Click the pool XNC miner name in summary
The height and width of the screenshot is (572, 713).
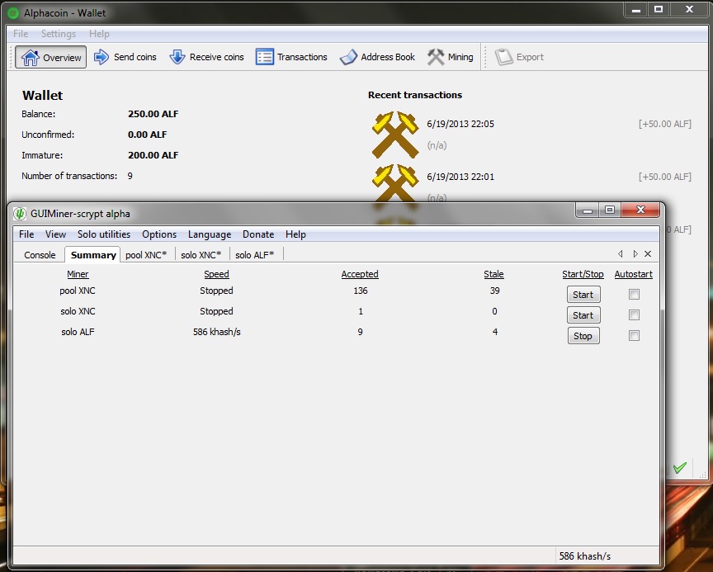[78, 291]
